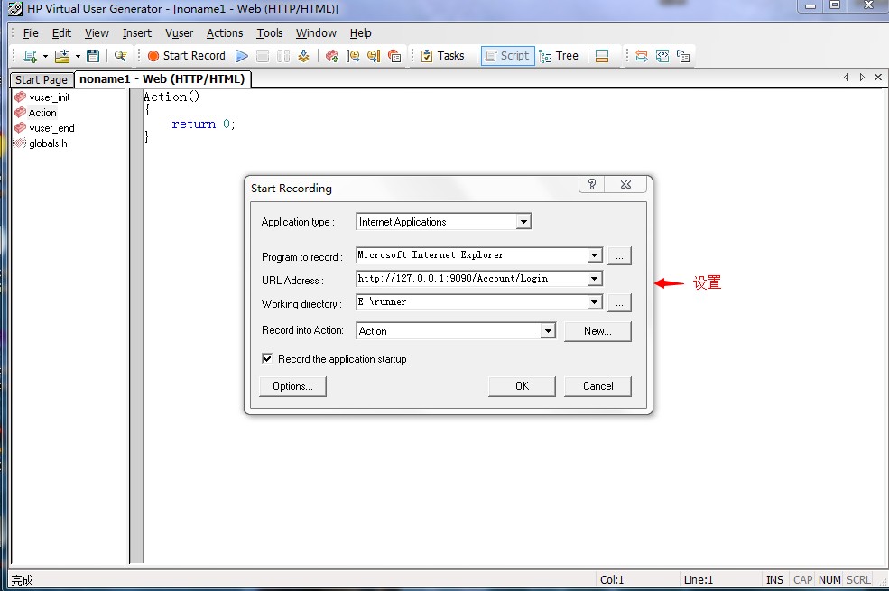Open the Parameter List icon
Screen dimensions: 889x591
coord(662,56)
